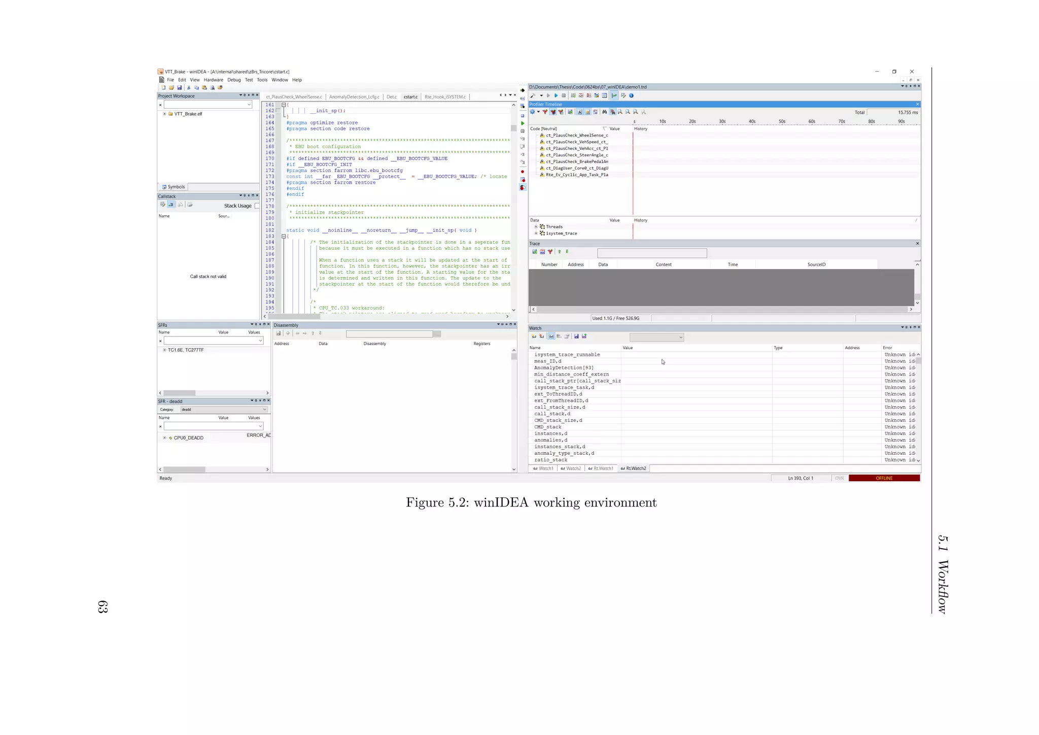Close the Profiler Timeline panel
Viewport: 1039px width, 735px height.
(x=917, y=104)
